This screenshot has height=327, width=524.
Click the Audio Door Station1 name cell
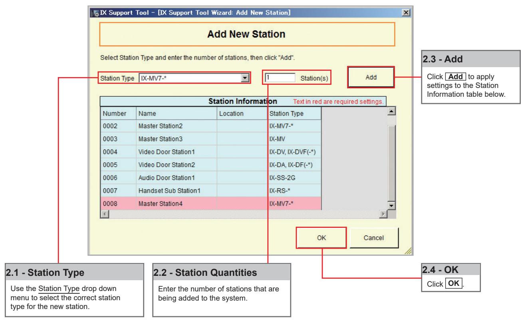point(176,177)
